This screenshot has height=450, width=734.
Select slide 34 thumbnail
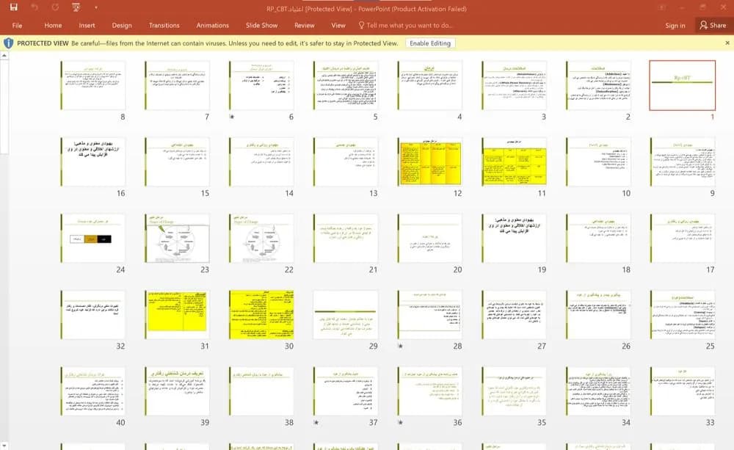click(x=598, y=391)
